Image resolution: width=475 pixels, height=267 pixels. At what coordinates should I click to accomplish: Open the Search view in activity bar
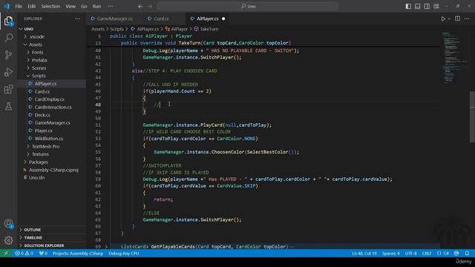click(8, 38)
